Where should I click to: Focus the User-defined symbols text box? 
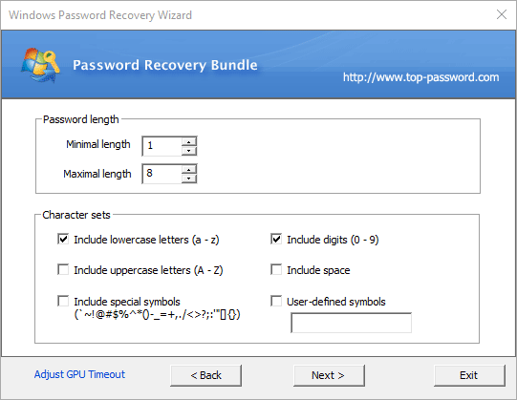click(351, 323)
